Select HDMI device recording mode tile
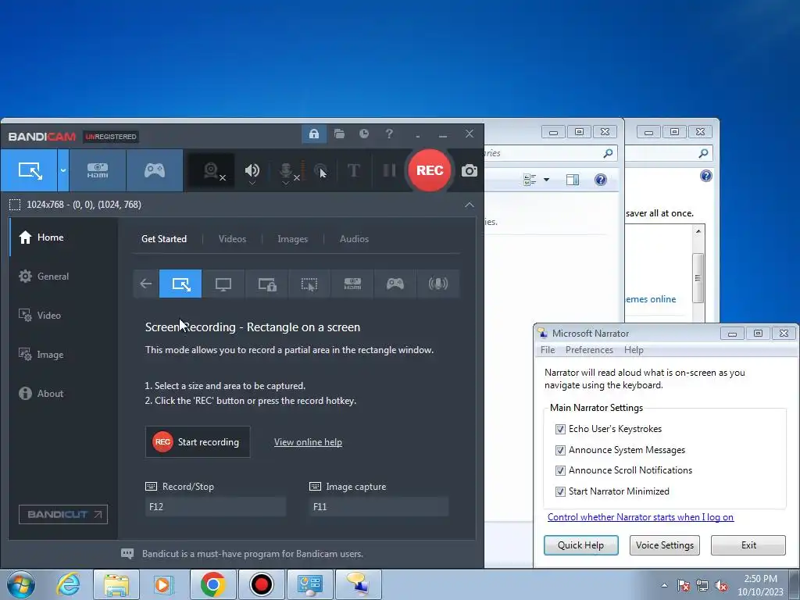This screenshot has width=800, height=600. [352, 284]
